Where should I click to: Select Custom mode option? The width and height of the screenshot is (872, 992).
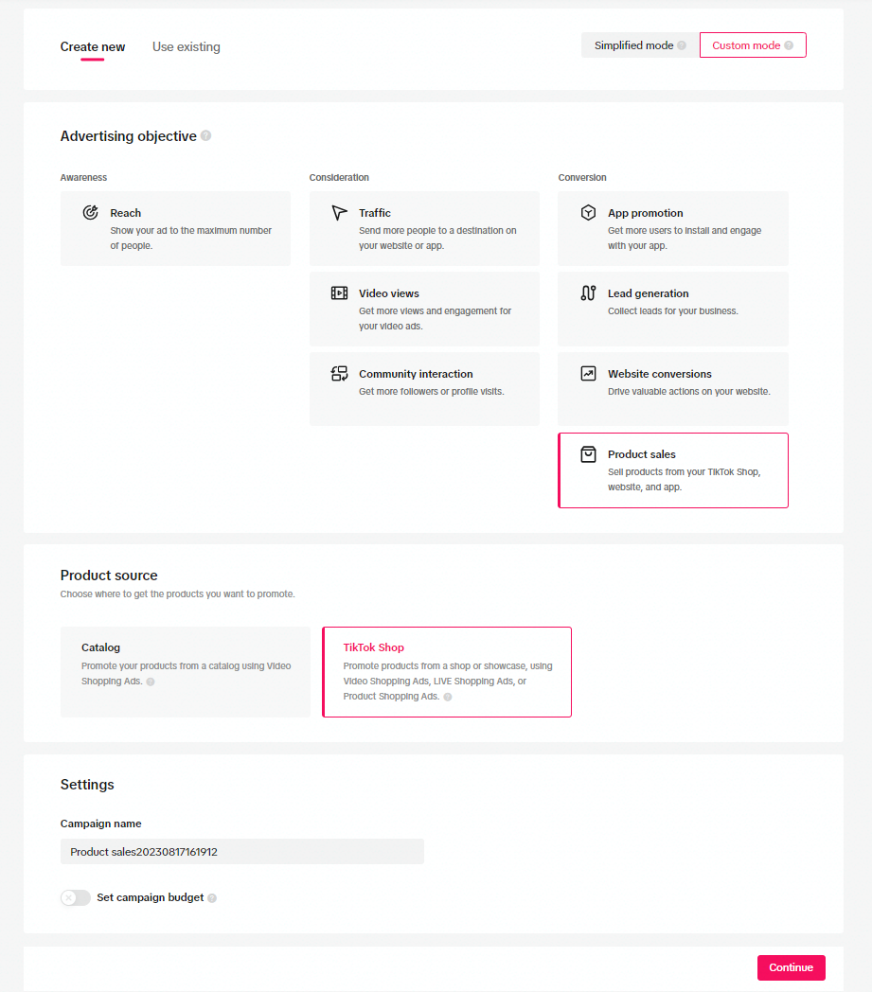(x=753, y=45)
